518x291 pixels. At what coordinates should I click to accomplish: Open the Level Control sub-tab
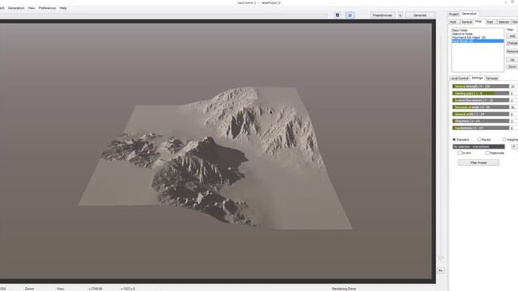(x=460, y=78)
